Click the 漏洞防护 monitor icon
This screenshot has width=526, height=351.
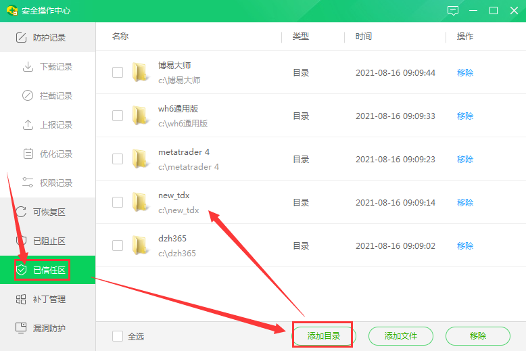pos(21,328)
